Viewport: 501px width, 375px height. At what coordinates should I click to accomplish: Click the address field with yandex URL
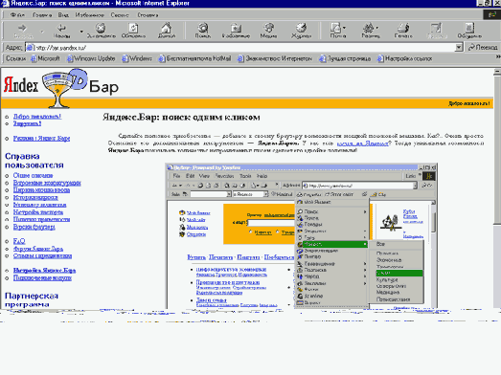coord(244,48)
